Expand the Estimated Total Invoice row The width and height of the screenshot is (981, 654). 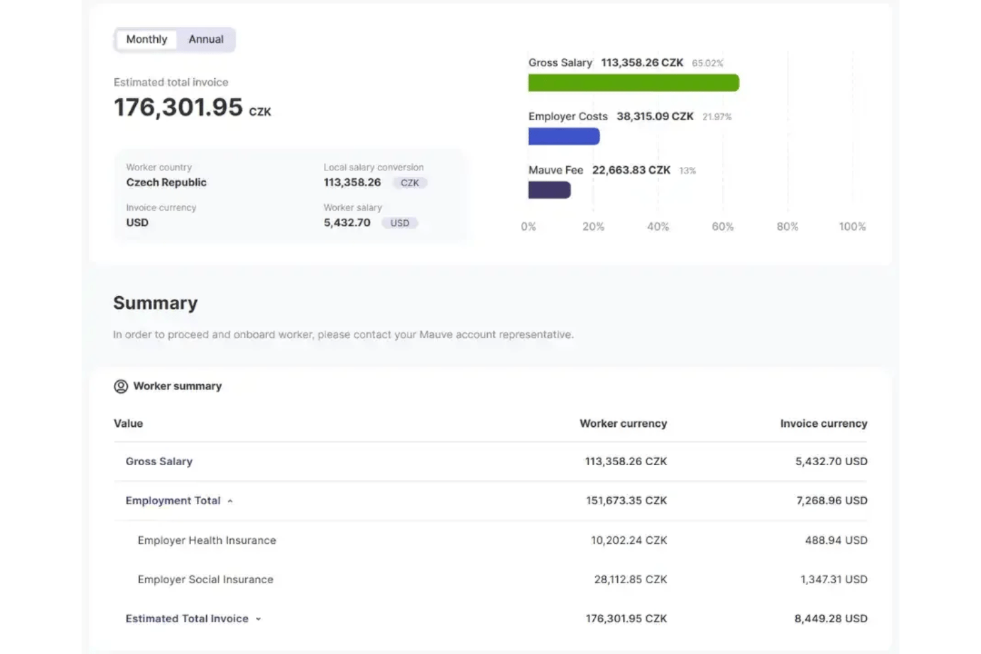tap(259, 619)
